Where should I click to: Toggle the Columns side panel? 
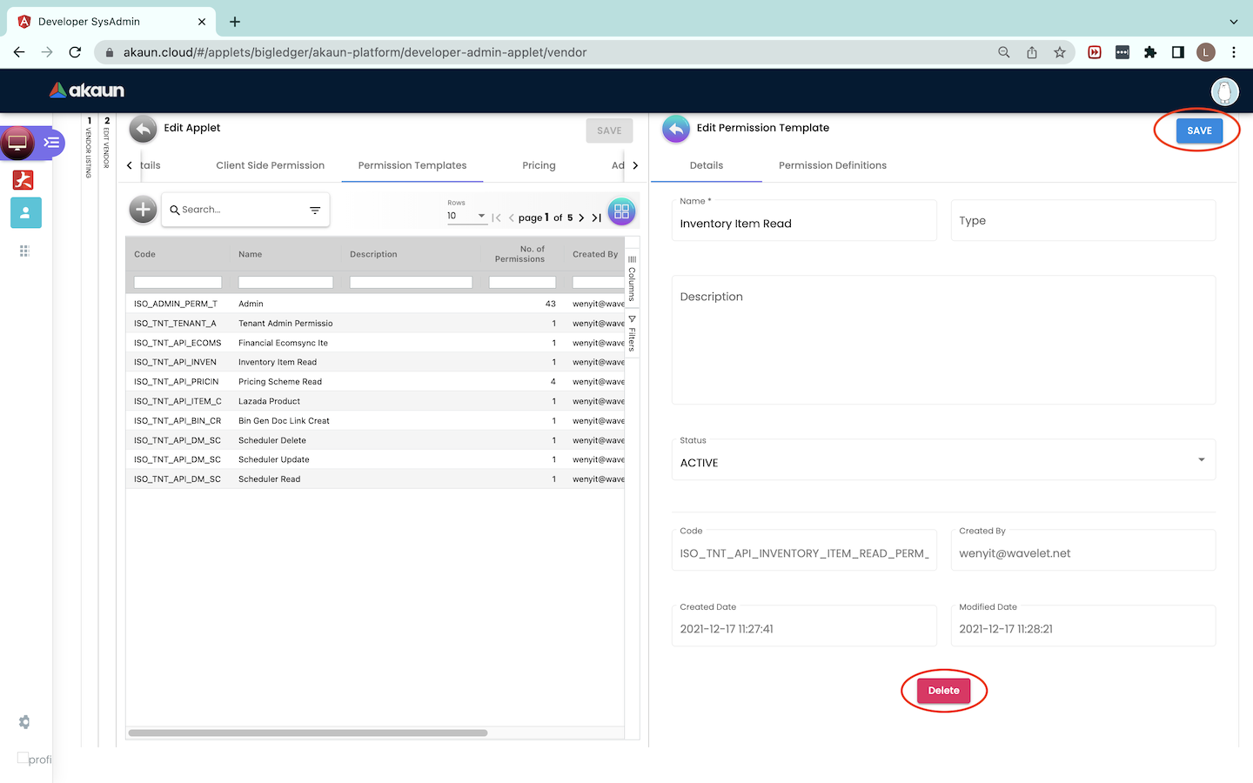click(x=633, y=278)
